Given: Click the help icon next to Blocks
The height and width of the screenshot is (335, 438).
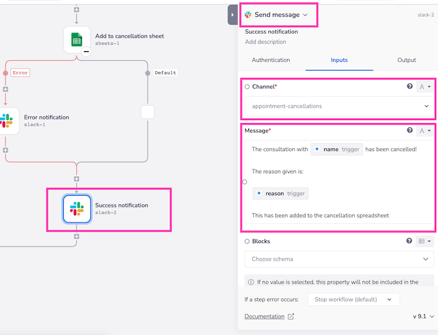Looking at the screenshot, I should point(410,241).
